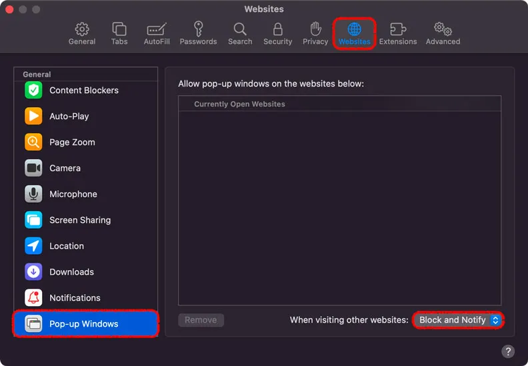528x366 pixels.
Task: Select Downloads in the sidebar
Action: click(86, 272)
